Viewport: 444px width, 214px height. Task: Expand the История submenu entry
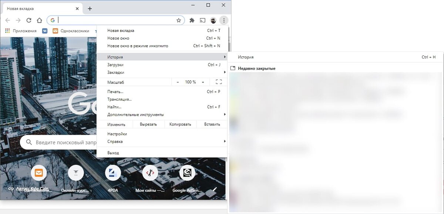(162, 57)
